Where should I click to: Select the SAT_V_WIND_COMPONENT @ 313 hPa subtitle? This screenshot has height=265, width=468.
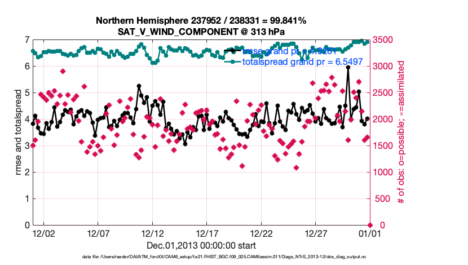[201, 32]
